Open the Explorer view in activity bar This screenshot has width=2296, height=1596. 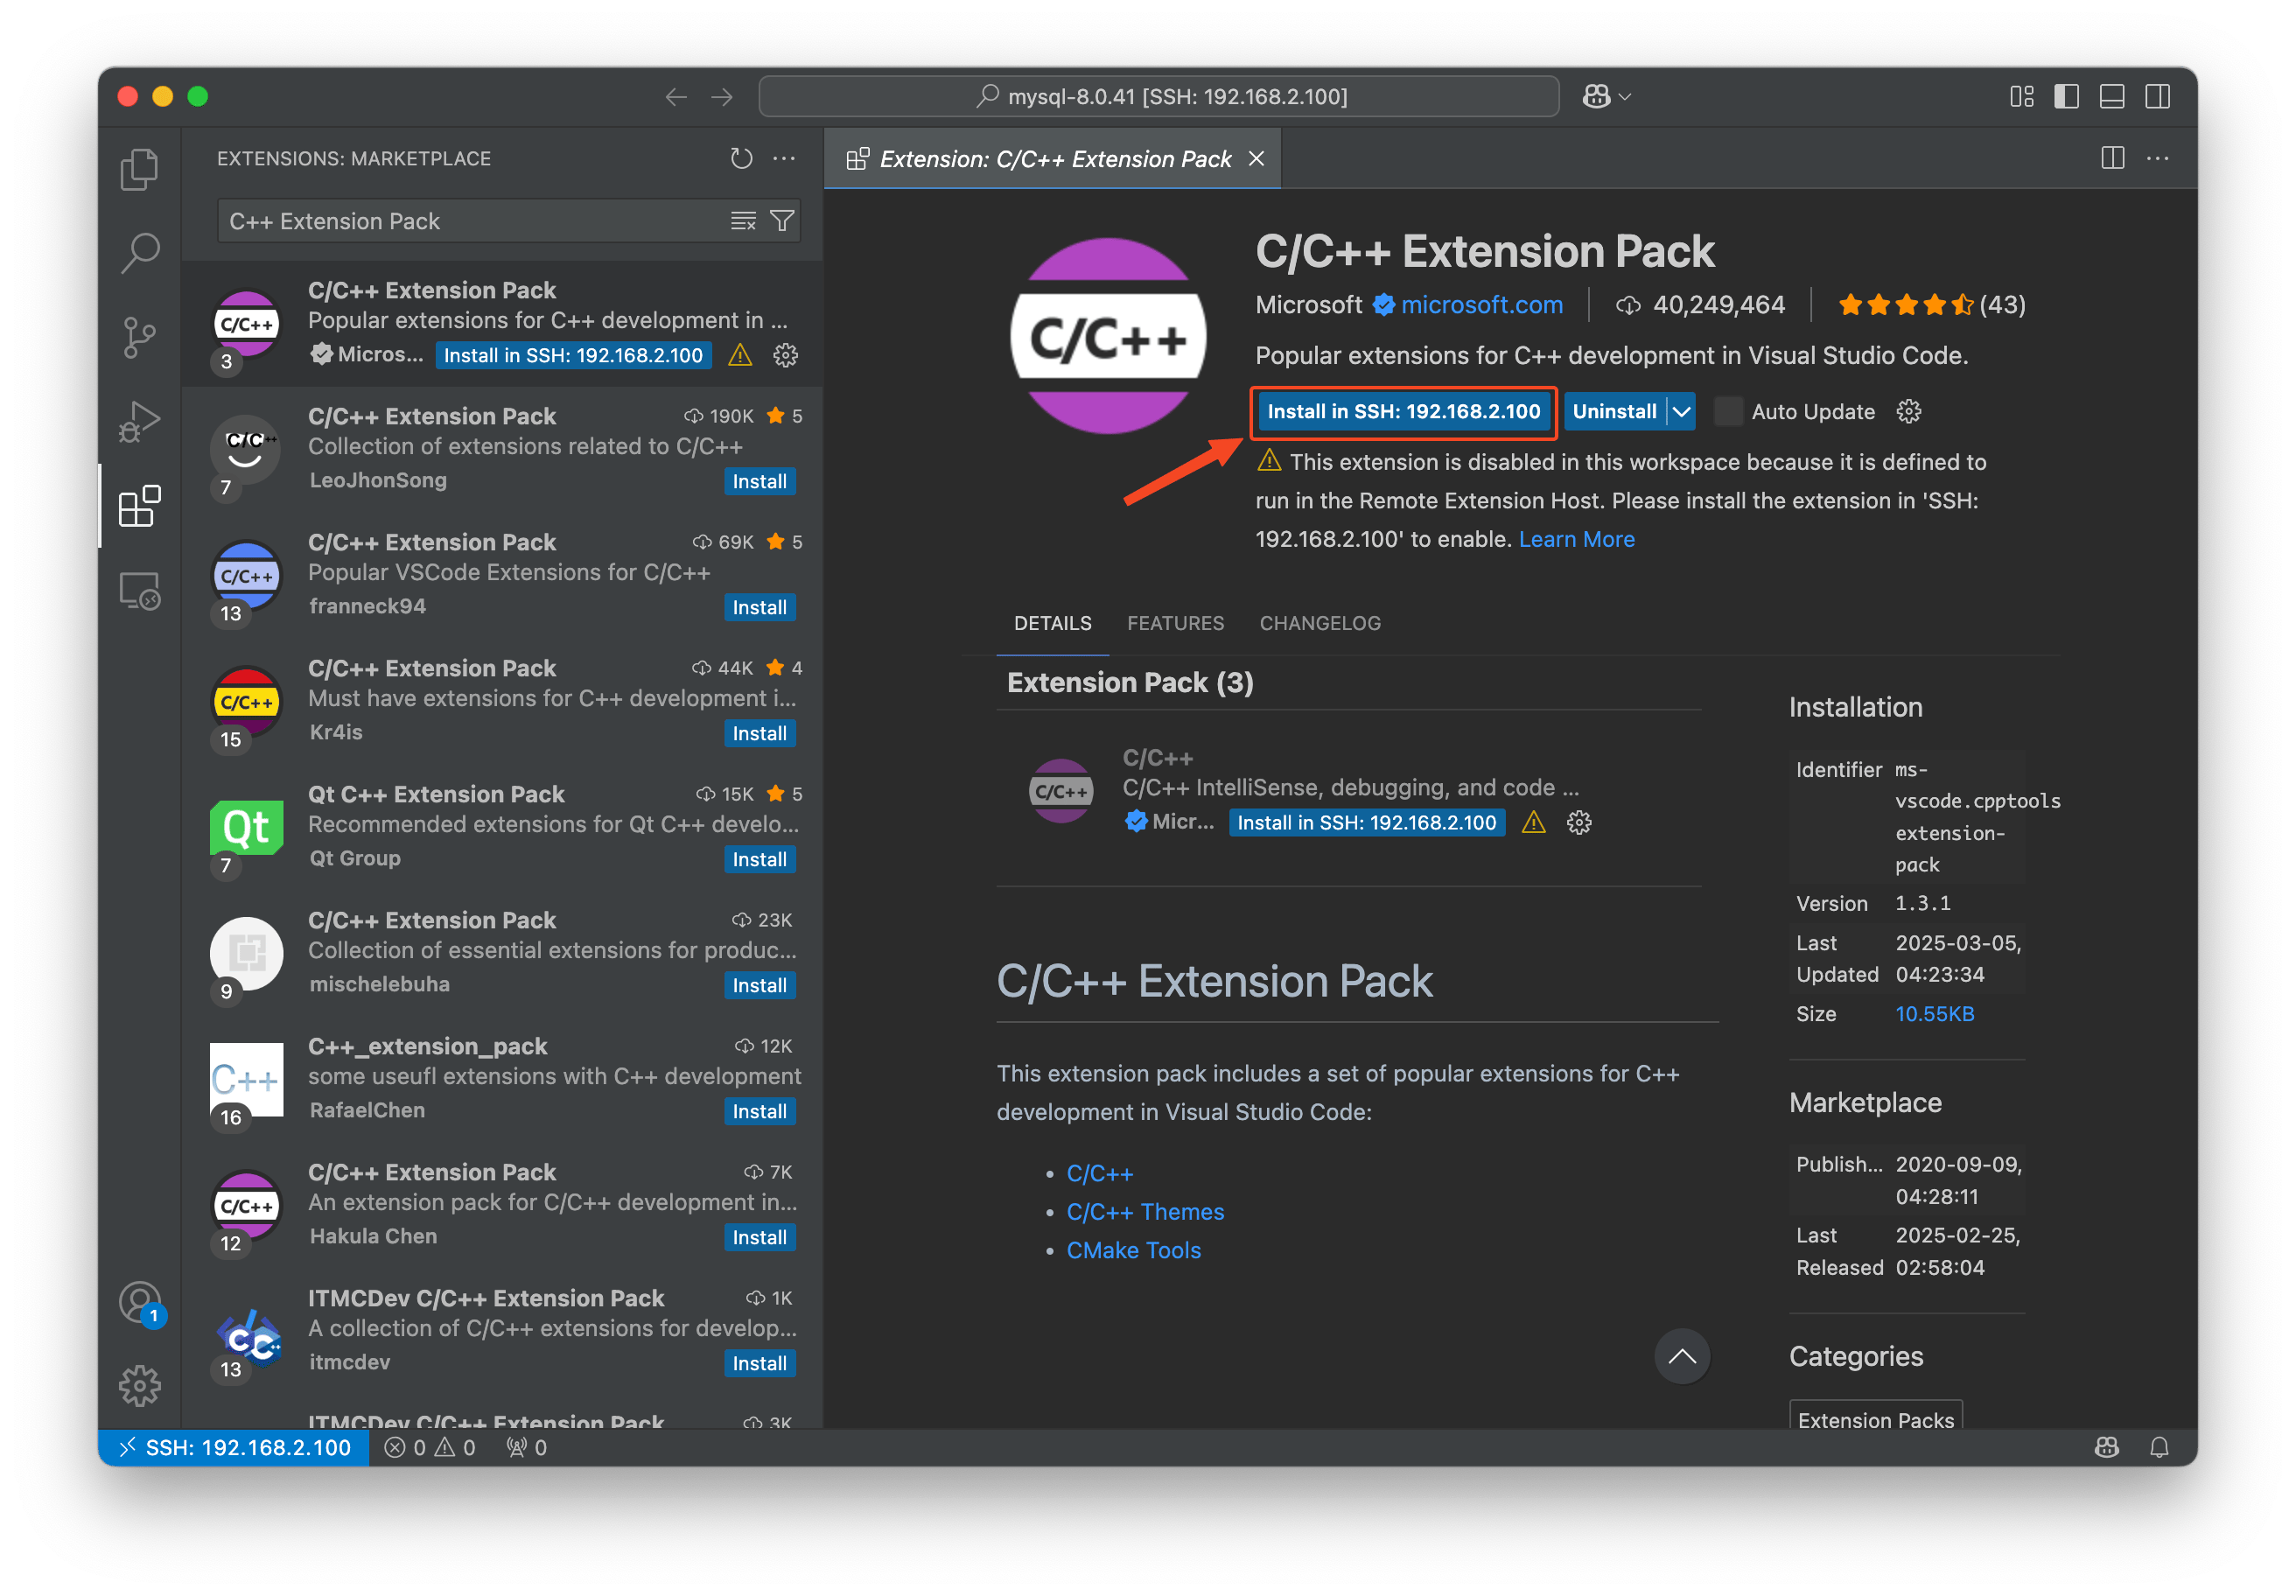[x=139, y=169]
